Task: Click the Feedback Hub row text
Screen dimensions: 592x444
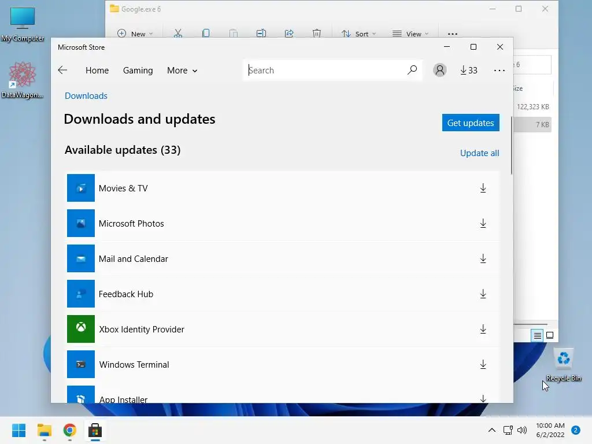Action: pos(125,294)
